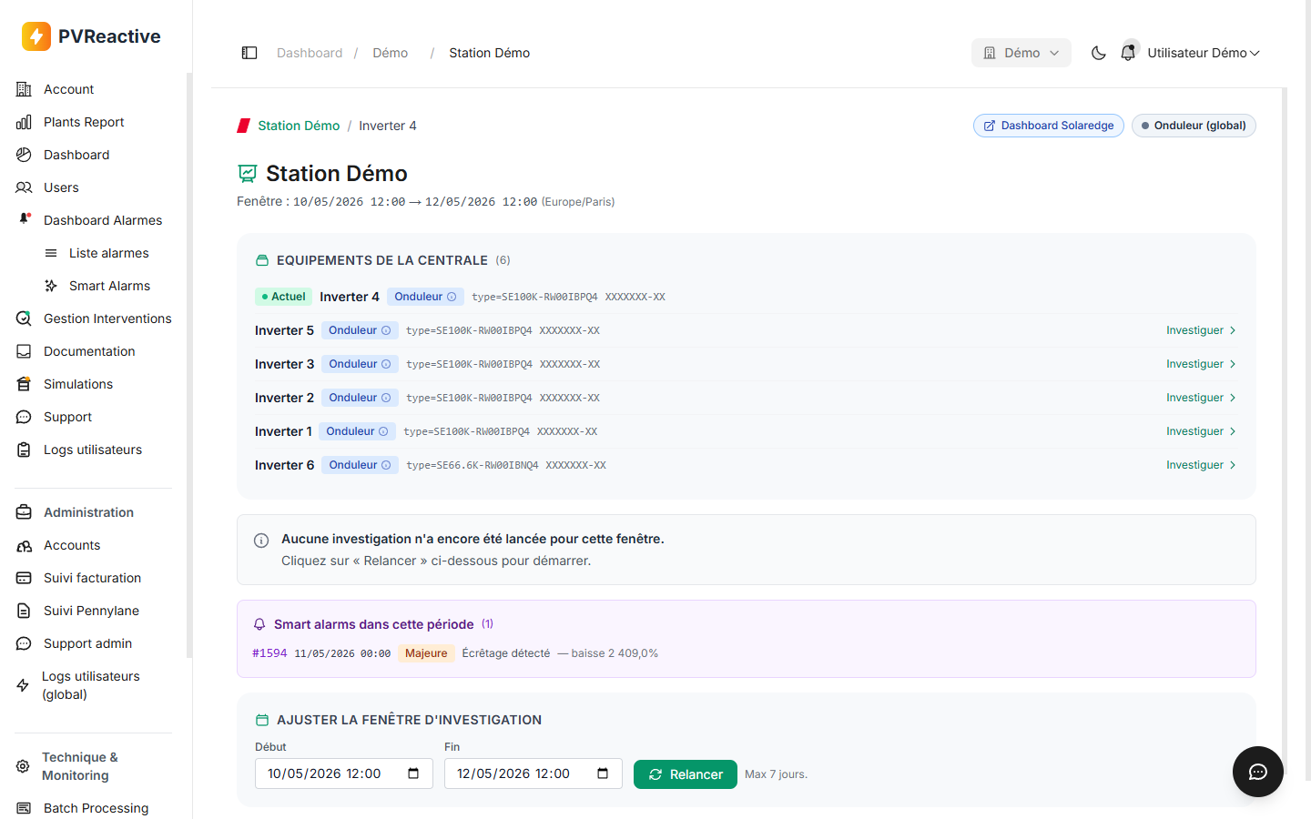Click the Administration briefcase icon

(24, 512)
